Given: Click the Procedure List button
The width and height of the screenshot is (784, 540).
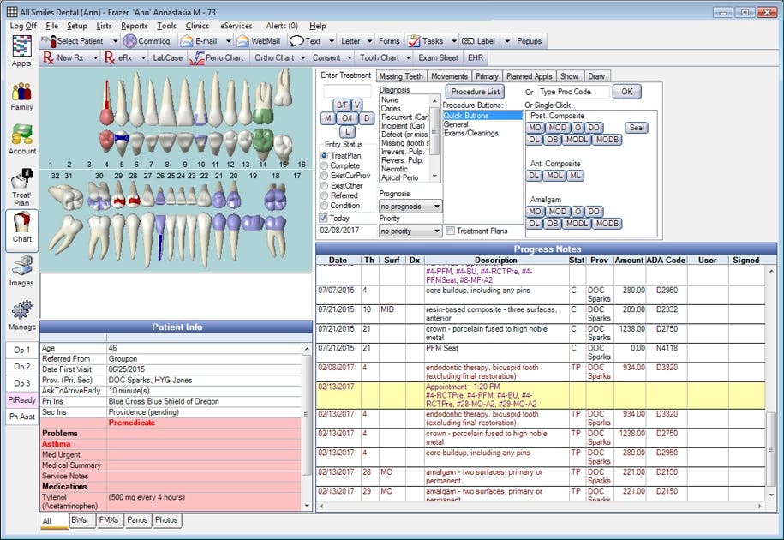Looking at the screenshot, I should (475, 92).
